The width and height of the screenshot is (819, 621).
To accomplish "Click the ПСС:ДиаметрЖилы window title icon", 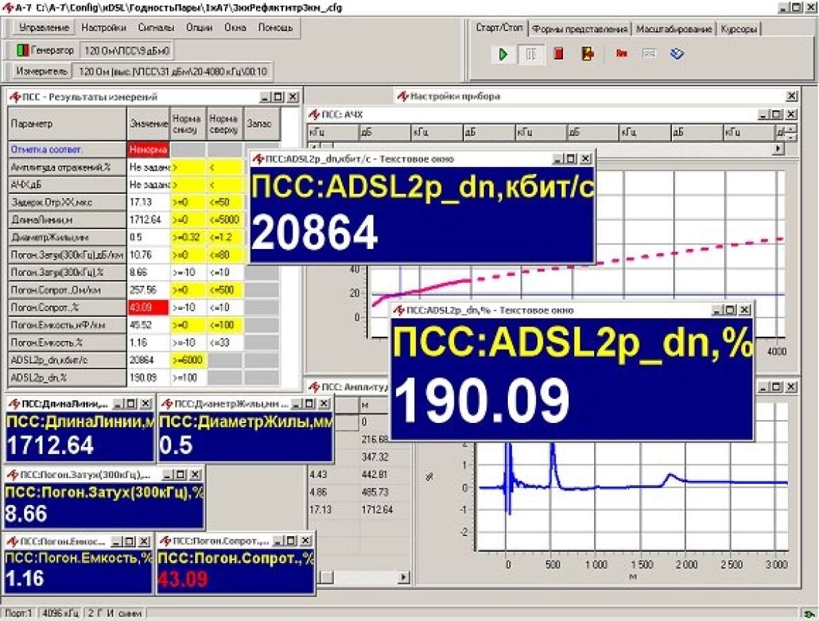I will 166,404.
